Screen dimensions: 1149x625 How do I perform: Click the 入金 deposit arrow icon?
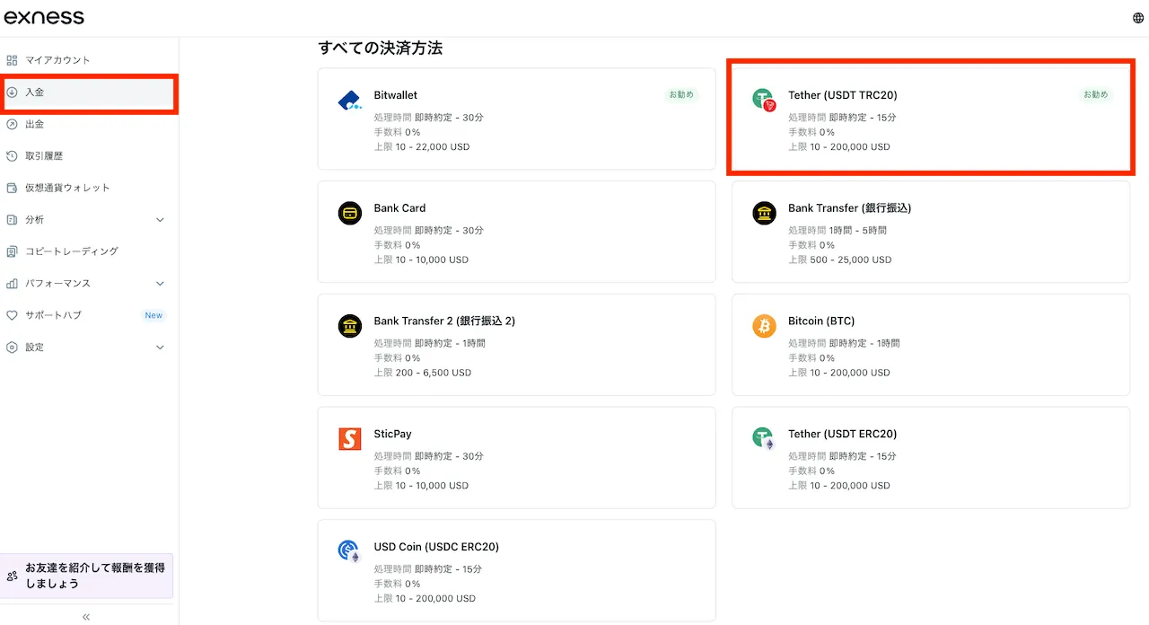(12, 92)
